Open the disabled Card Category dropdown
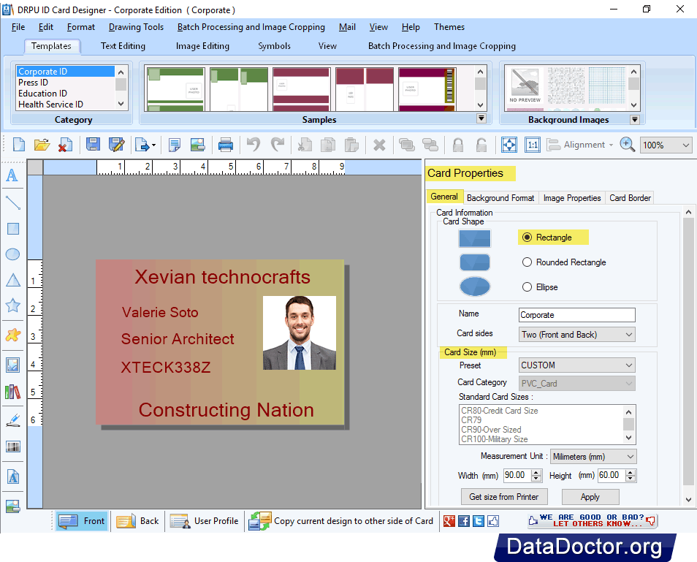Screen dimensions: 697x562 click(x=577, y=383)
